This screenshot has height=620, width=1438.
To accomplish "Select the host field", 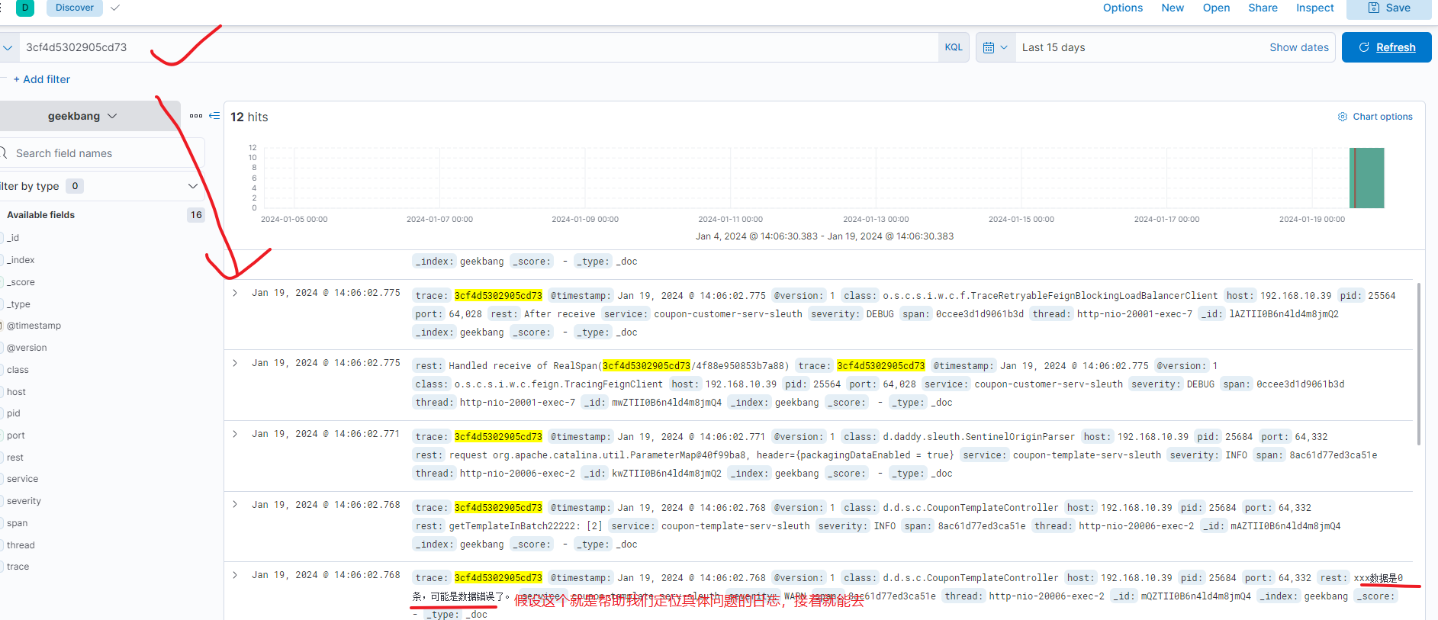I will [16, 392].
